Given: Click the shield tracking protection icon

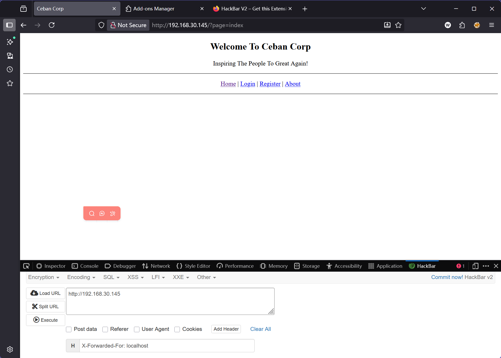Looking at the screenshot, I should click(101, 25).
